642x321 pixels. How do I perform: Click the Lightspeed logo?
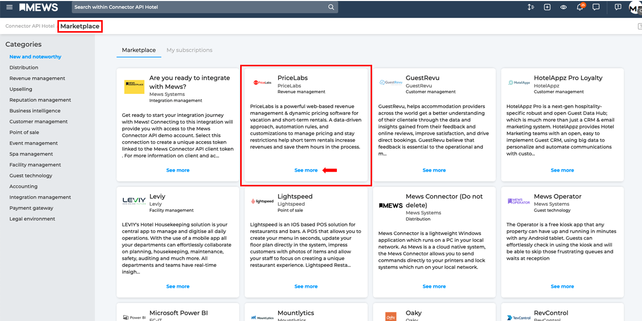262,201
